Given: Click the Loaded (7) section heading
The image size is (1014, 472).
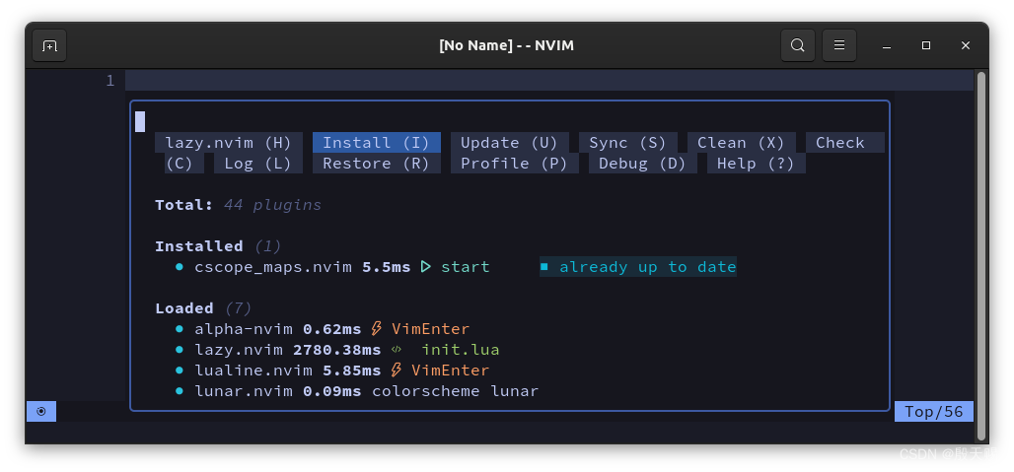Looking at the screenshot, I should (203, 308).
